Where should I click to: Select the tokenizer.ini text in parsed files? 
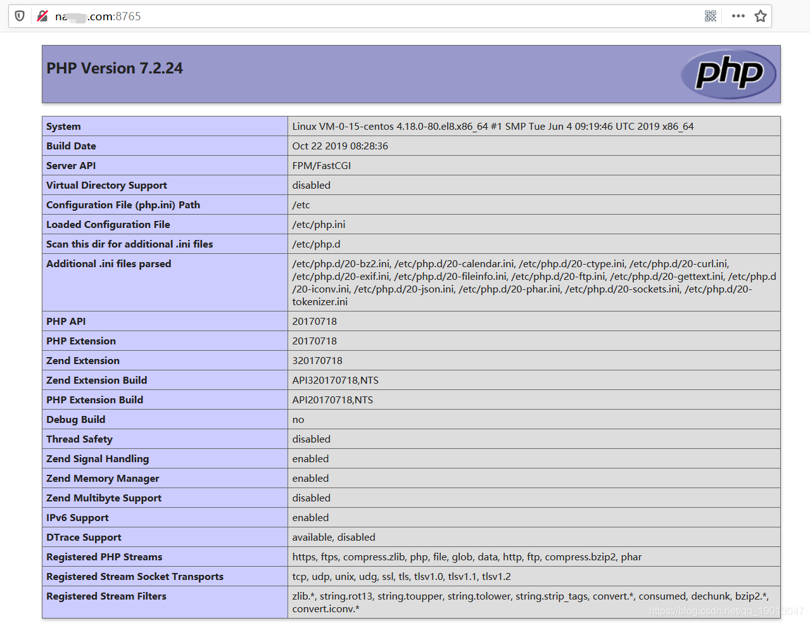(320, 302)
